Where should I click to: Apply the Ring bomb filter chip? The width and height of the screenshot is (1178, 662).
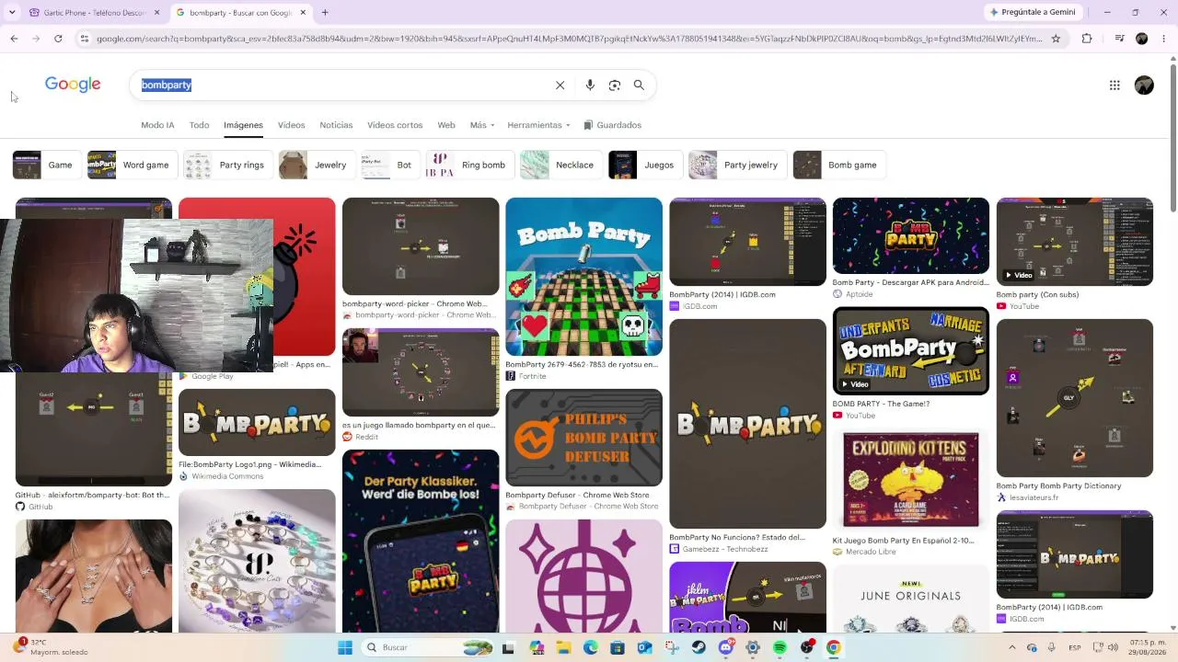point(469,165)
